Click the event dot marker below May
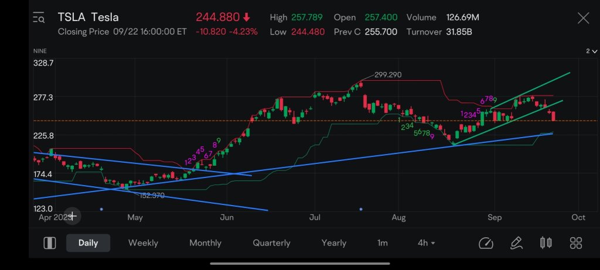 101,209
